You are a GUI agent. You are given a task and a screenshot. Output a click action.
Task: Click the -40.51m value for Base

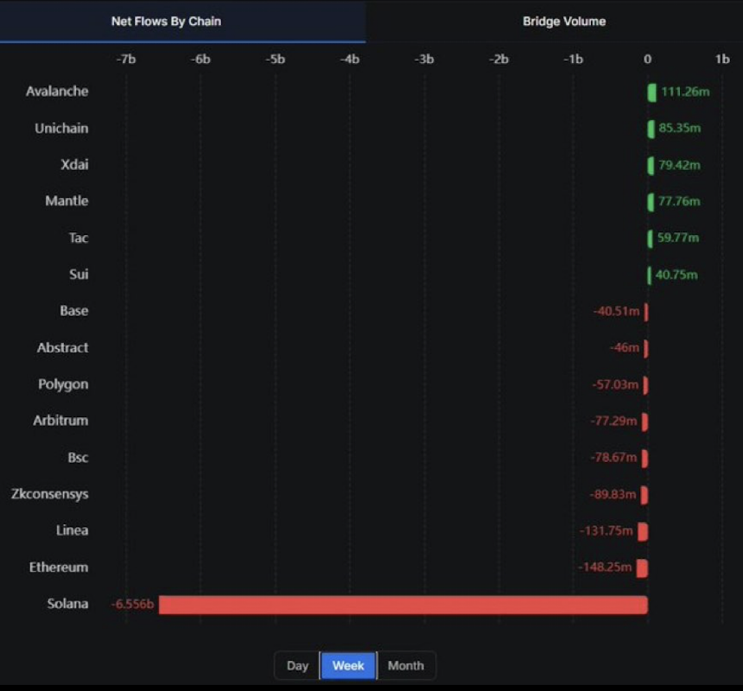[617, 311]
